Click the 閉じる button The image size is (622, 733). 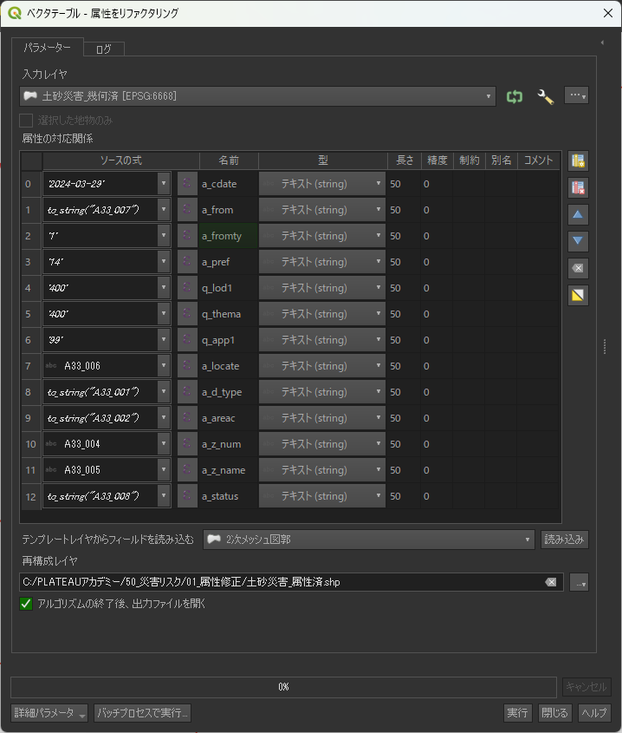(x=554, y=713)
